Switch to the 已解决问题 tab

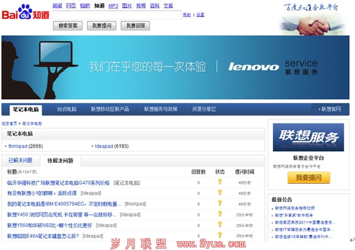pyautogui.click(x=20, y=160)
